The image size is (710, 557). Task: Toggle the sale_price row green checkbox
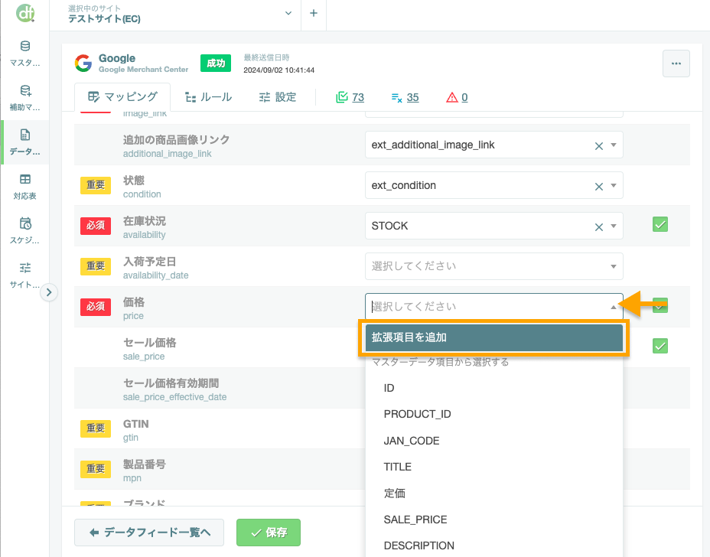tap(660, 346)
